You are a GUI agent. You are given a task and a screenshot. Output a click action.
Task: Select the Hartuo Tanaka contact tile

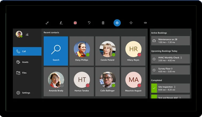[82, 82]
